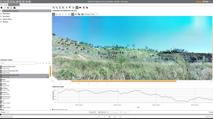This screenshot has height=119, width=213.
Task: Click the skip-to-end playback button
Action: (x=120, y=117)
